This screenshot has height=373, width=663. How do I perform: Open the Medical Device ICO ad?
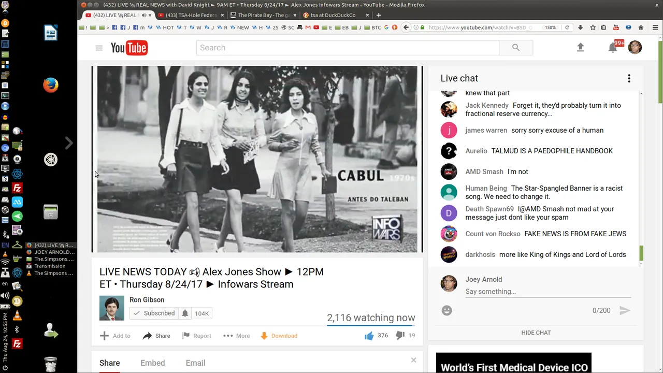(x=514, y=363)
